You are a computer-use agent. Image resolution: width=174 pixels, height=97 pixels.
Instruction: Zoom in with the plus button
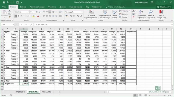165,95
